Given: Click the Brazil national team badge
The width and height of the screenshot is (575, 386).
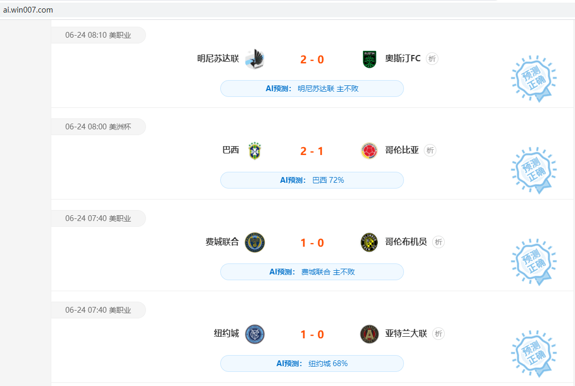Looking at the screenshot, I should coord(255,151).
